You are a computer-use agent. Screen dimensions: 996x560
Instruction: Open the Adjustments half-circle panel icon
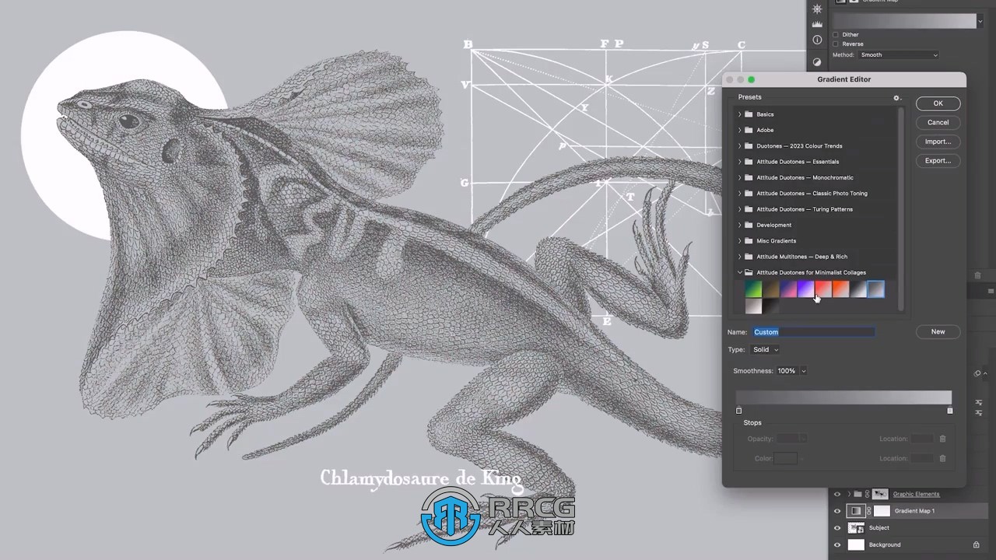(817, 61)
